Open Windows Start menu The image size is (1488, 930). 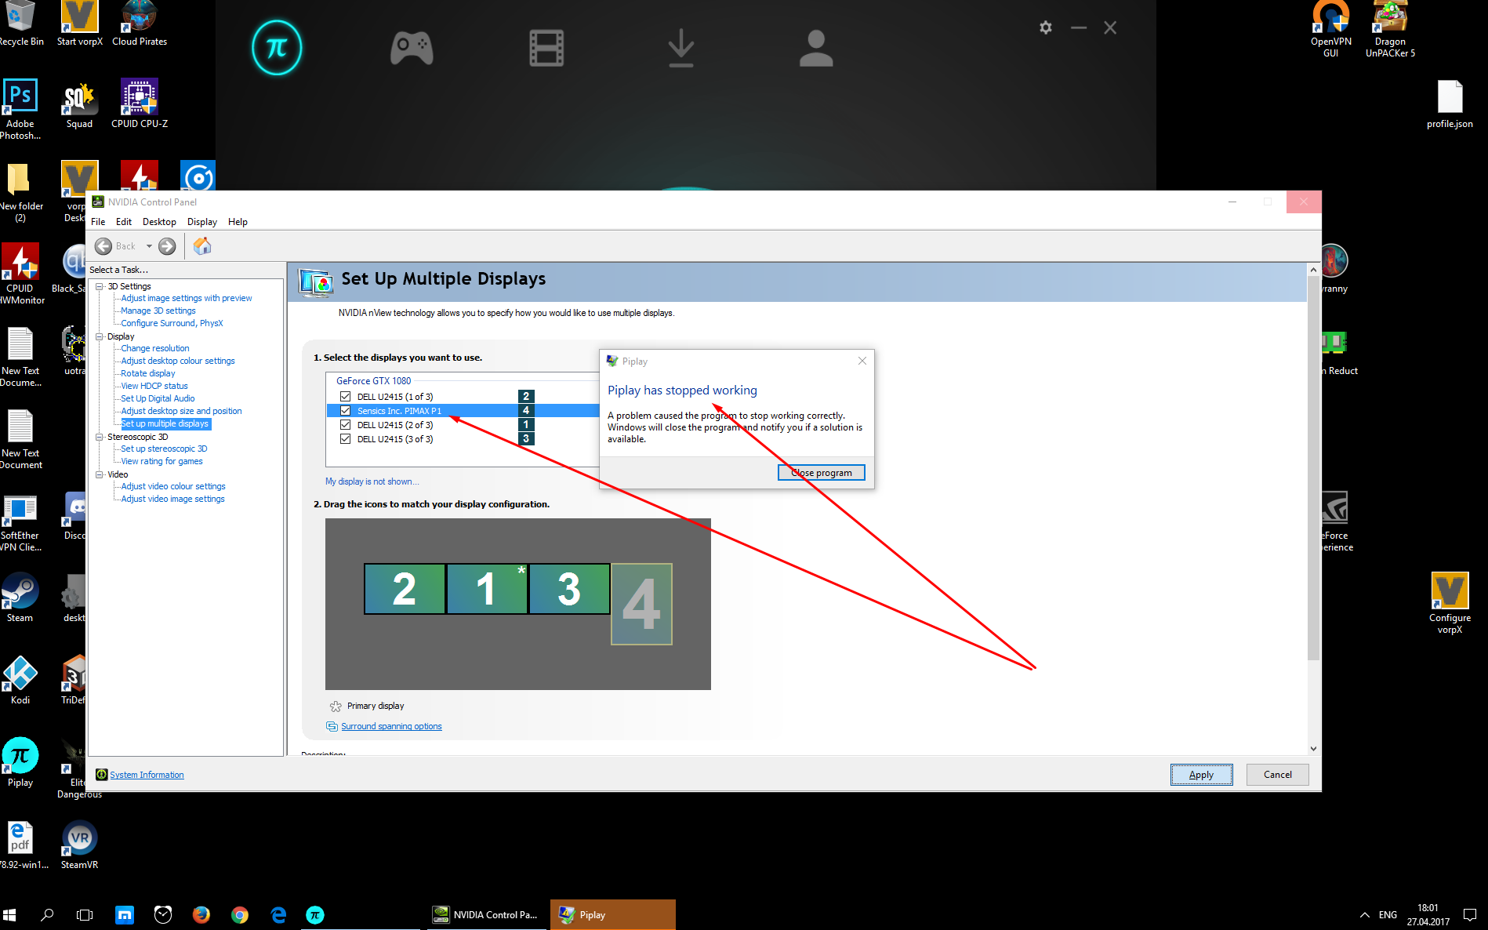[x=10, y=914]
